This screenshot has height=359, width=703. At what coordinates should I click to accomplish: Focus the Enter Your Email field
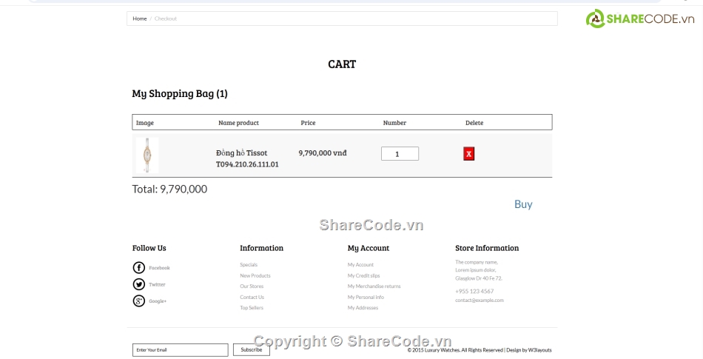180,350
